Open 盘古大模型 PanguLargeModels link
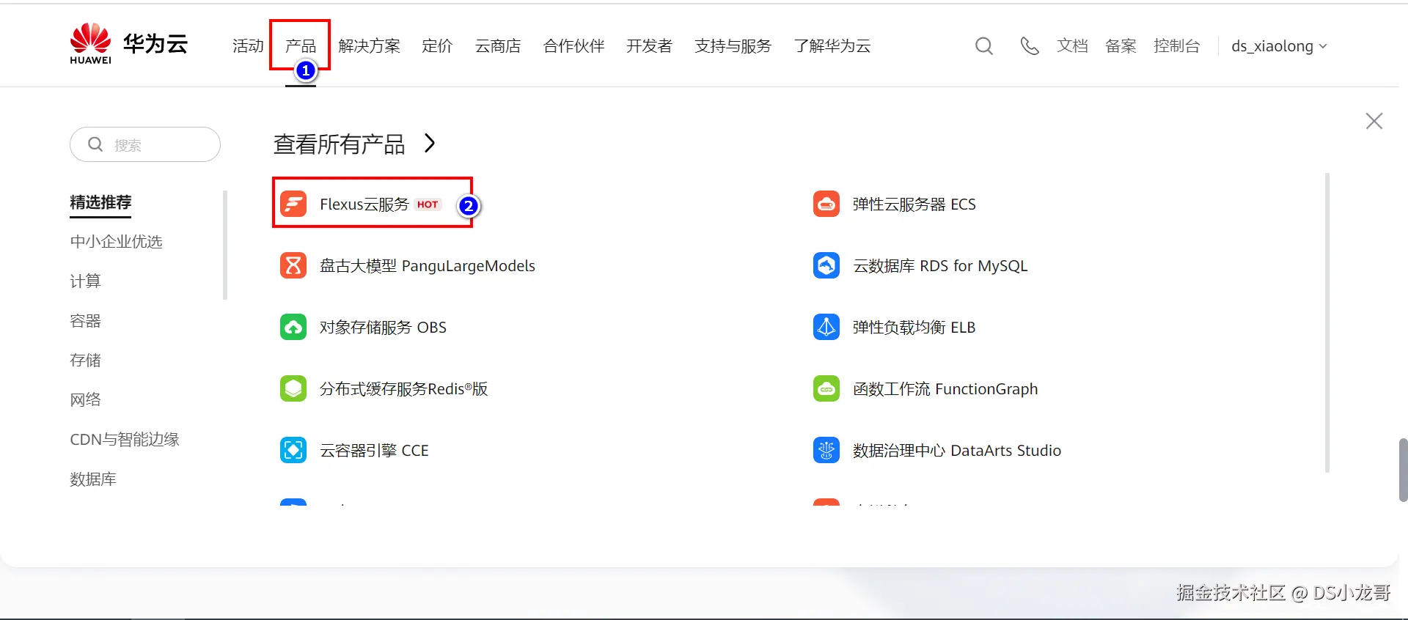This screenshot has height=620, width=1408. point(428,266)
